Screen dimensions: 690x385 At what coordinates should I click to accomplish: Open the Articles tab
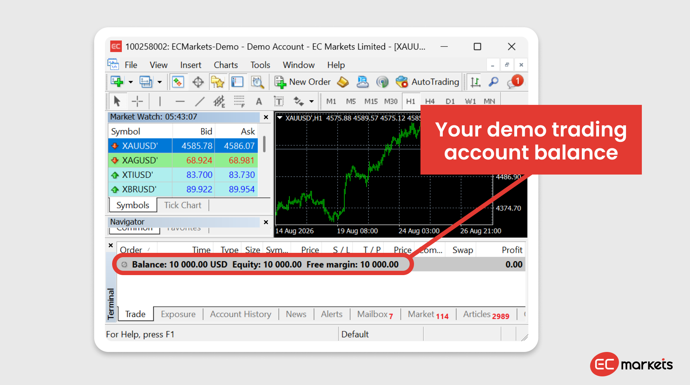[x=486, y=314]
